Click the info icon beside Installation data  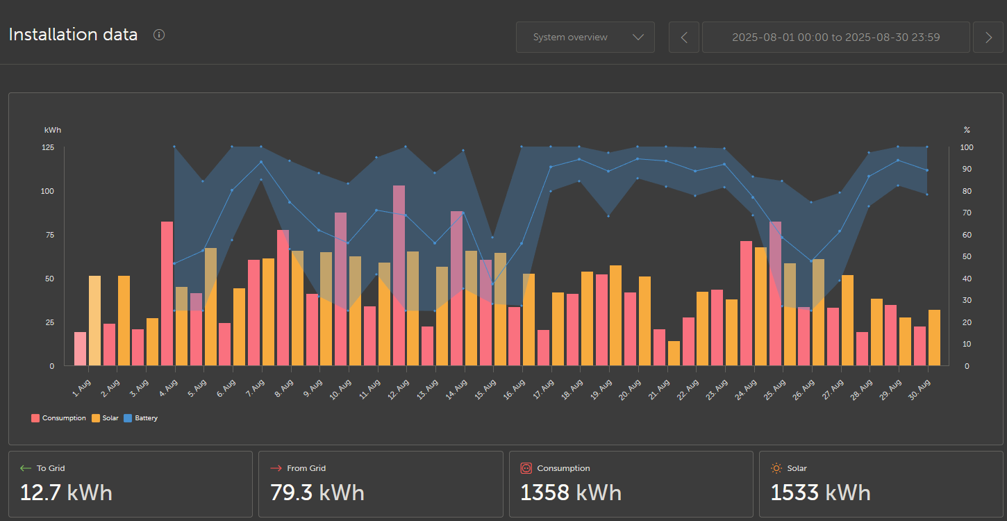[159, 35]
